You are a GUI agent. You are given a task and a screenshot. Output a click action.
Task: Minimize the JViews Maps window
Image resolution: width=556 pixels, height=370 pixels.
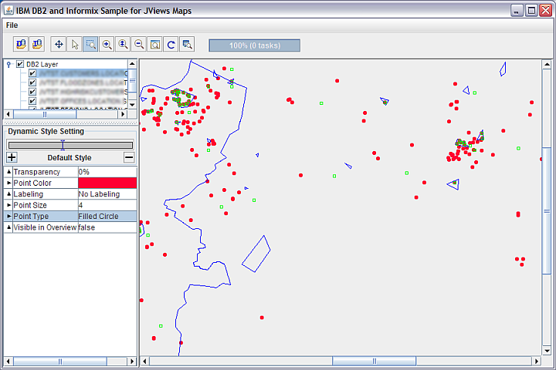point(517,10)
